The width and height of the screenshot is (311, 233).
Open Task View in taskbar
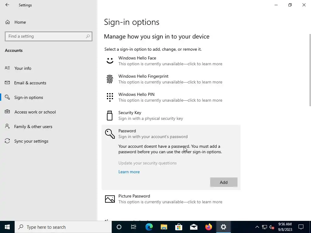click(134, 227)
